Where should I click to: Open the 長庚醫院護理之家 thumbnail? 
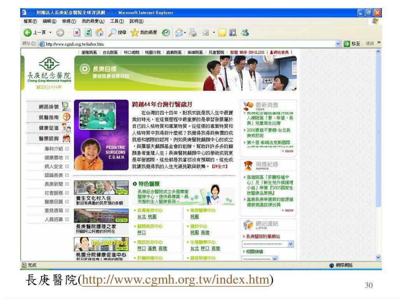click(101, 216)
